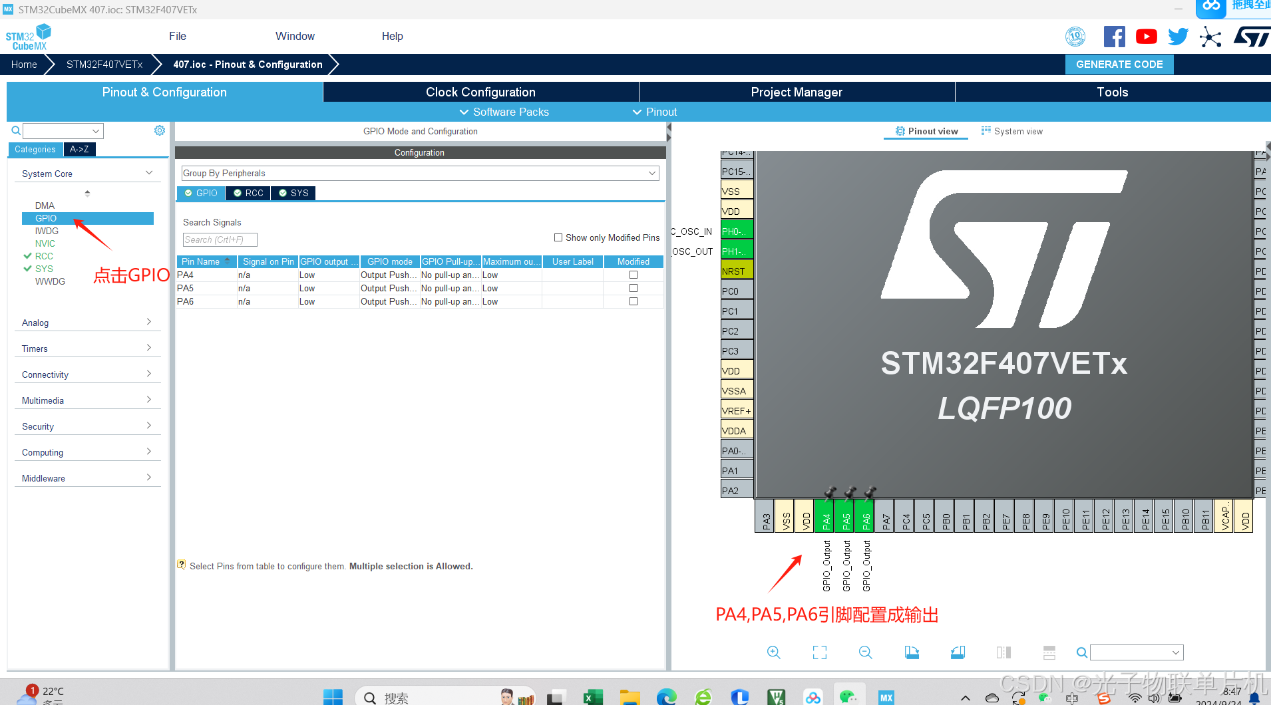Open the ST Facebook page icon
This screenshot has width=1271, height=705.
(x=1114, y=37)
